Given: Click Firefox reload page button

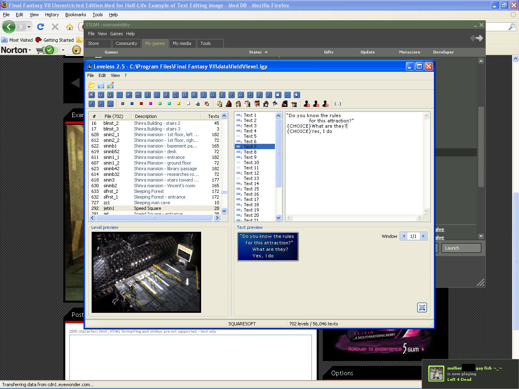Looking at the screenshot, I should 40,27.
